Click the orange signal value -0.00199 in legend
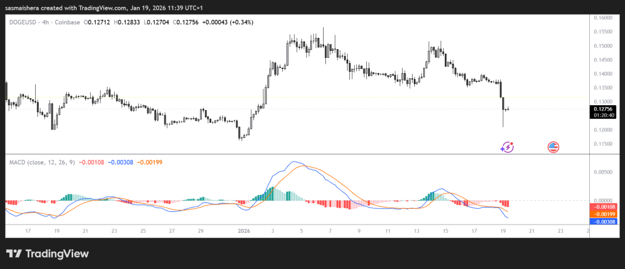Screen dimensions: 625x269 click(151, 162)
